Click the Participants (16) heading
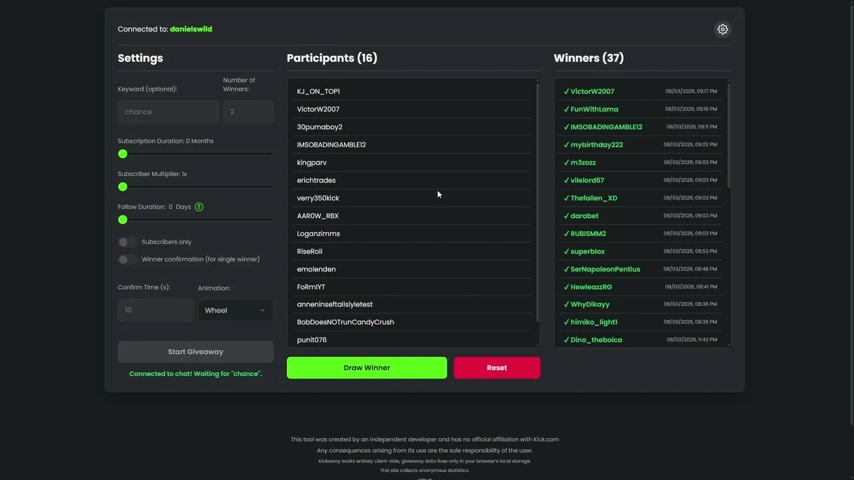Screen dimensions: 854x480 coord(332,58)
